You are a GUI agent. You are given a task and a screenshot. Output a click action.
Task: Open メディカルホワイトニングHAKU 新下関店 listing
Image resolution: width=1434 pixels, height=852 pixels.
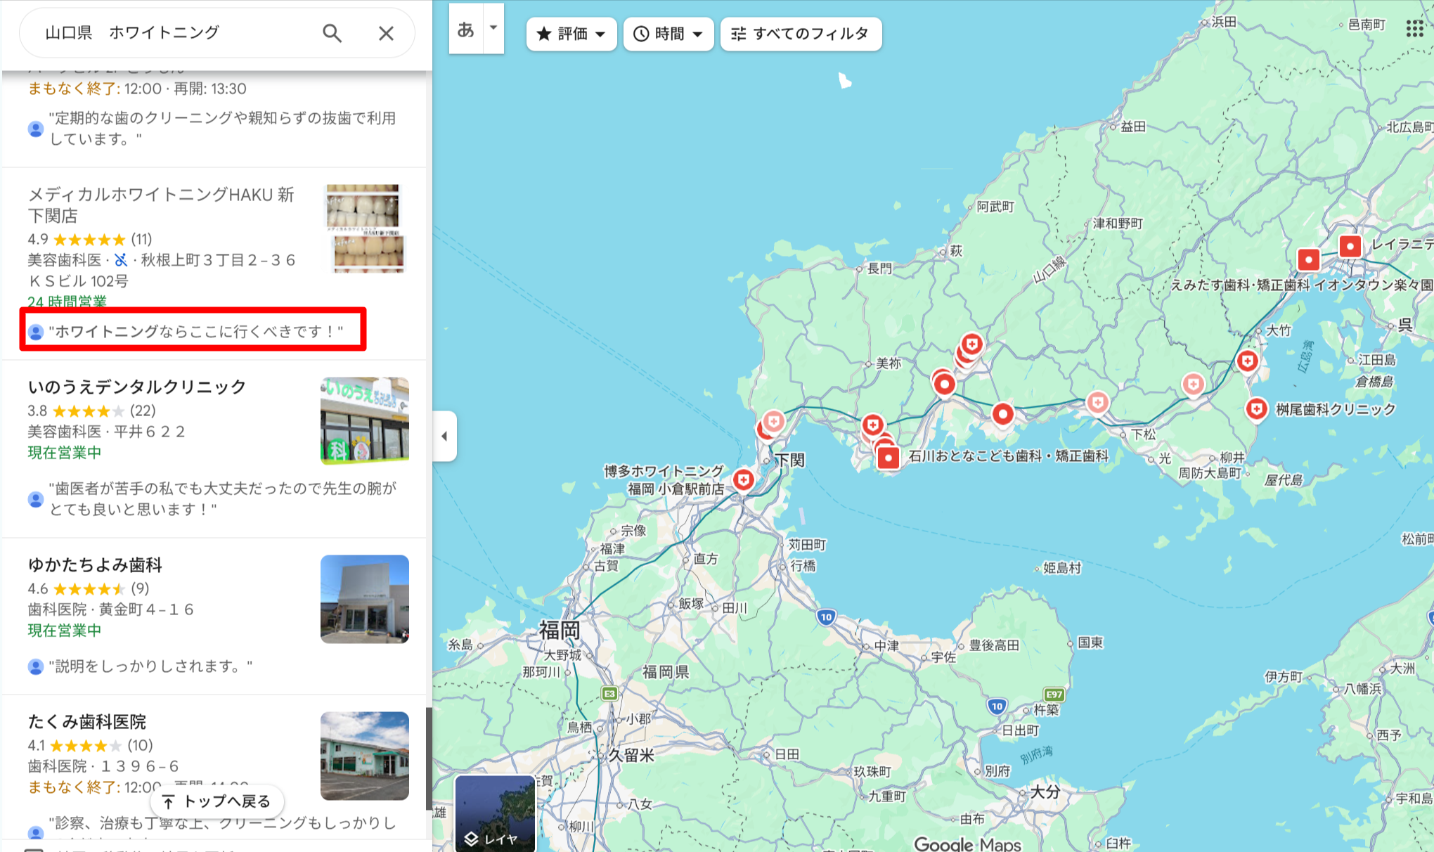pyautogui.click(x=161, y=205)
